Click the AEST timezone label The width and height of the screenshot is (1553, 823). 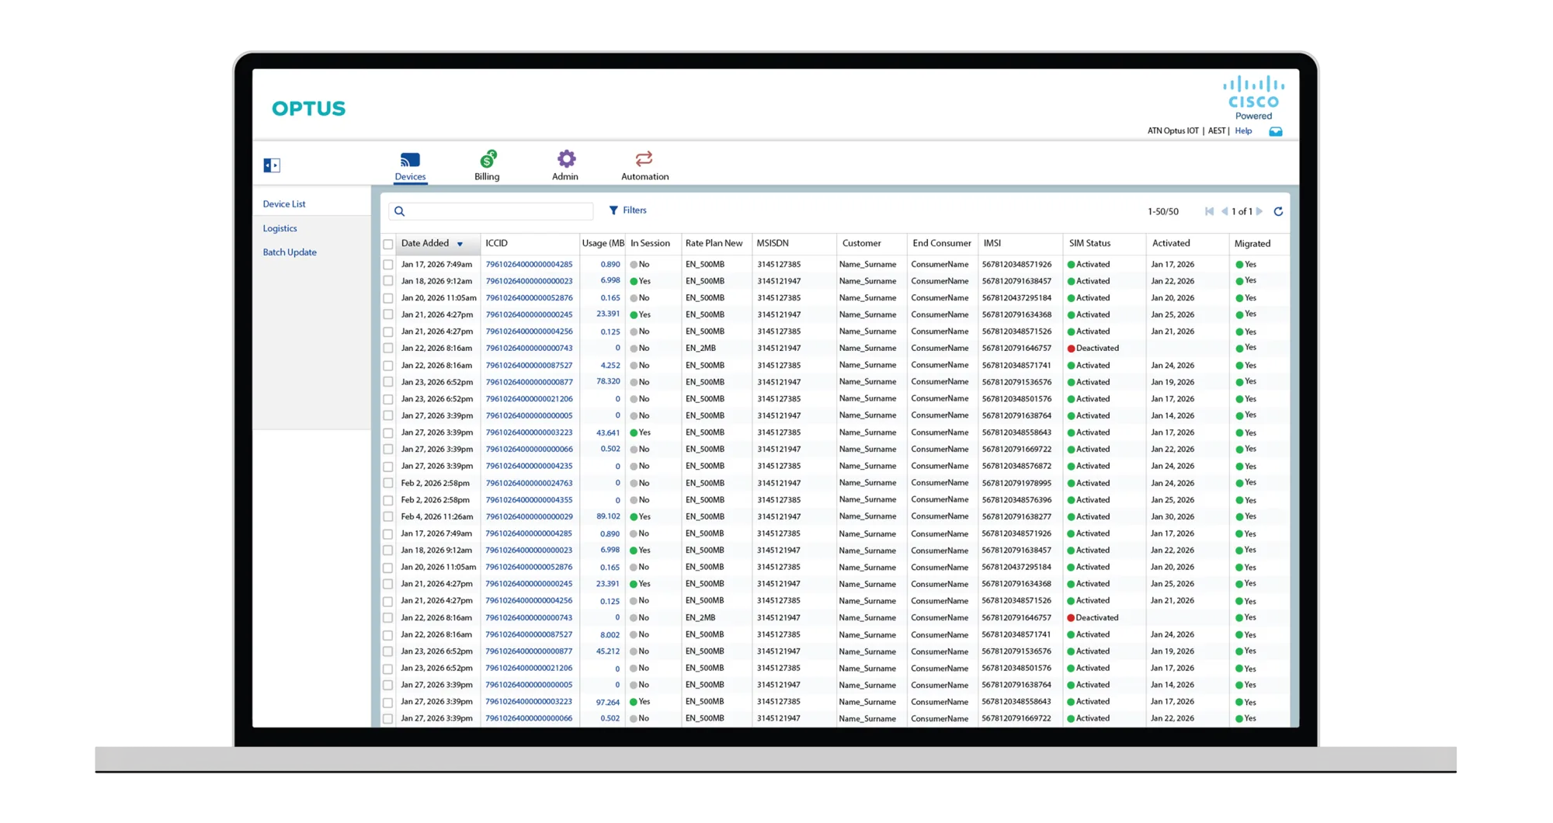1217,131
